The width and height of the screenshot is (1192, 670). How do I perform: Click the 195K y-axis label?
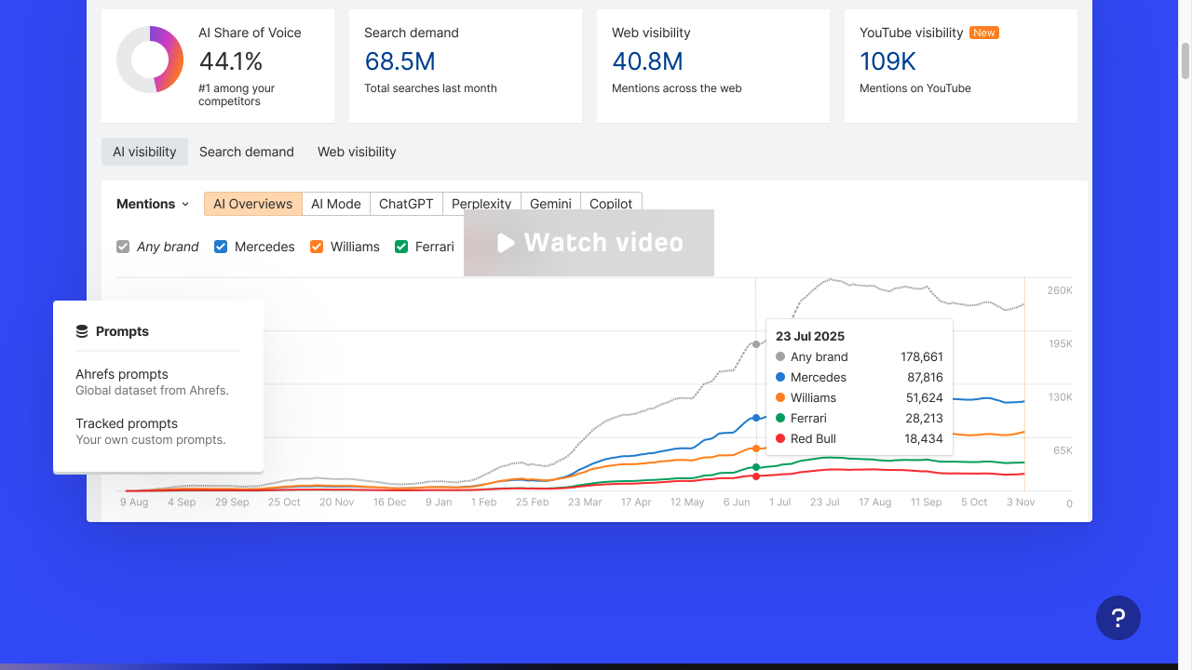[1060, 344]
